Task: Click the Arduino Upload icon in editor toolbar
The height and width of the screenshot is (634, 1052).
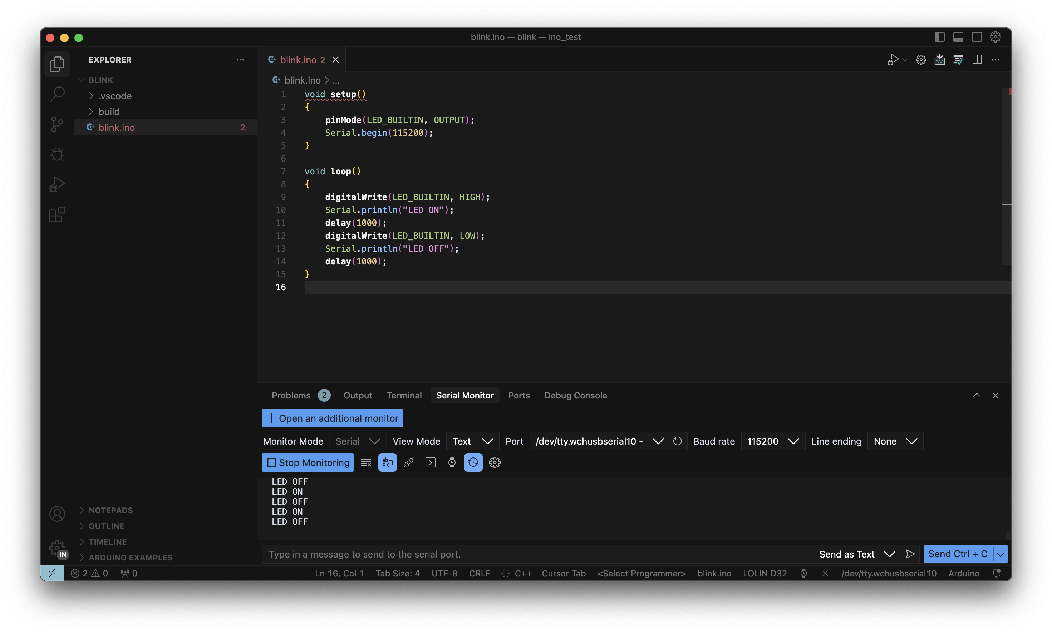Action: pos(939,60)
